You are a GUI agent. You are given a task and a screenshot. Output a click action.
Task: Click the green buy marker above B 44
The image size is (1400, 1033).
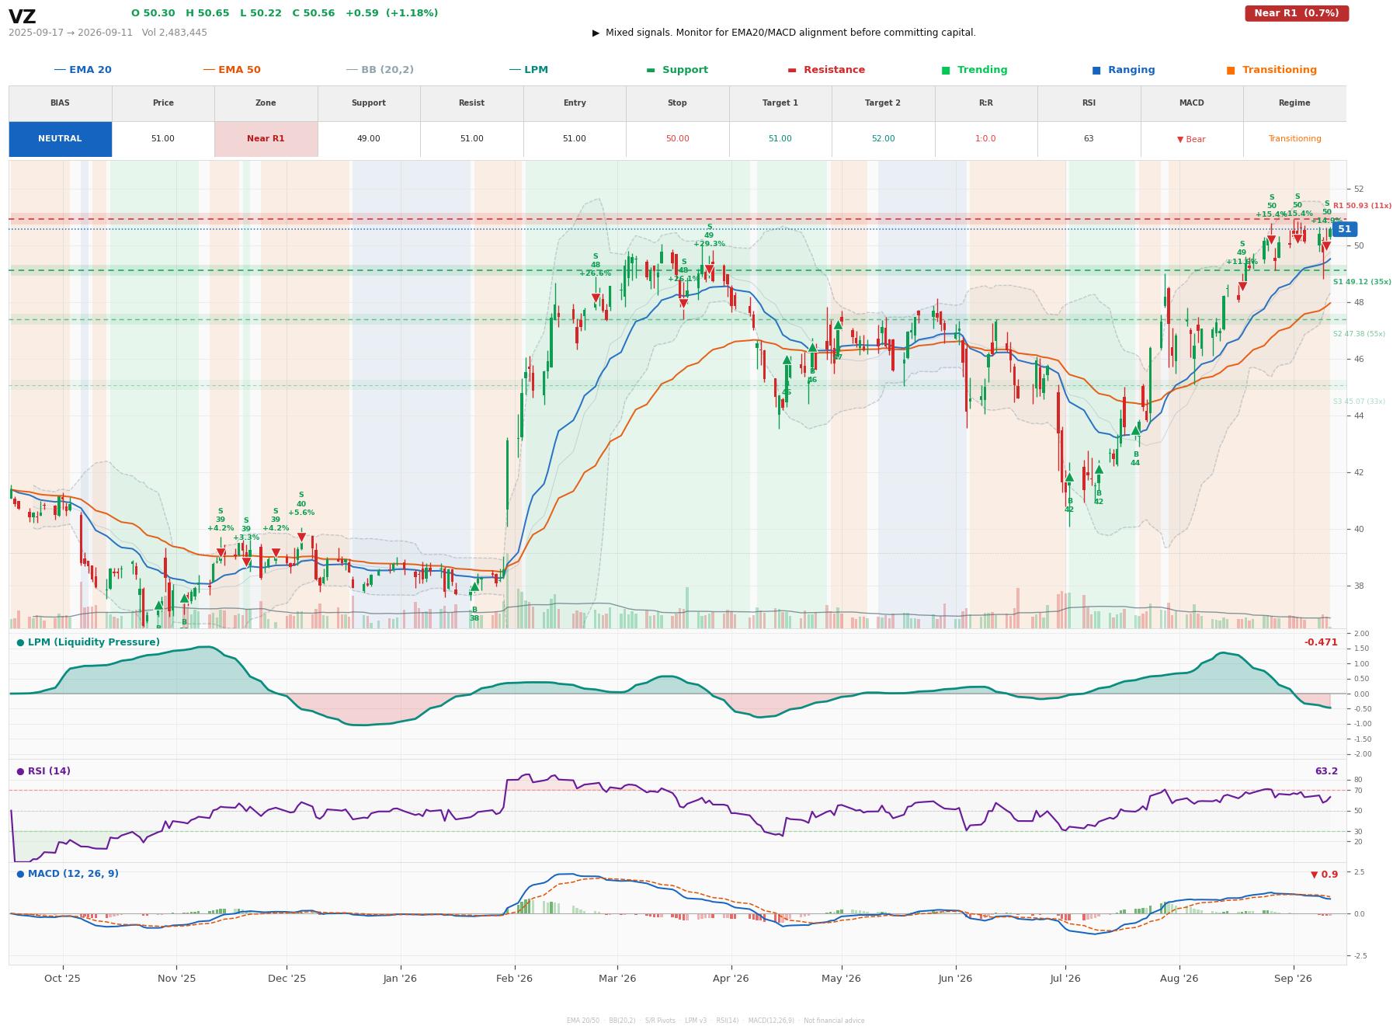point(1135,430)
